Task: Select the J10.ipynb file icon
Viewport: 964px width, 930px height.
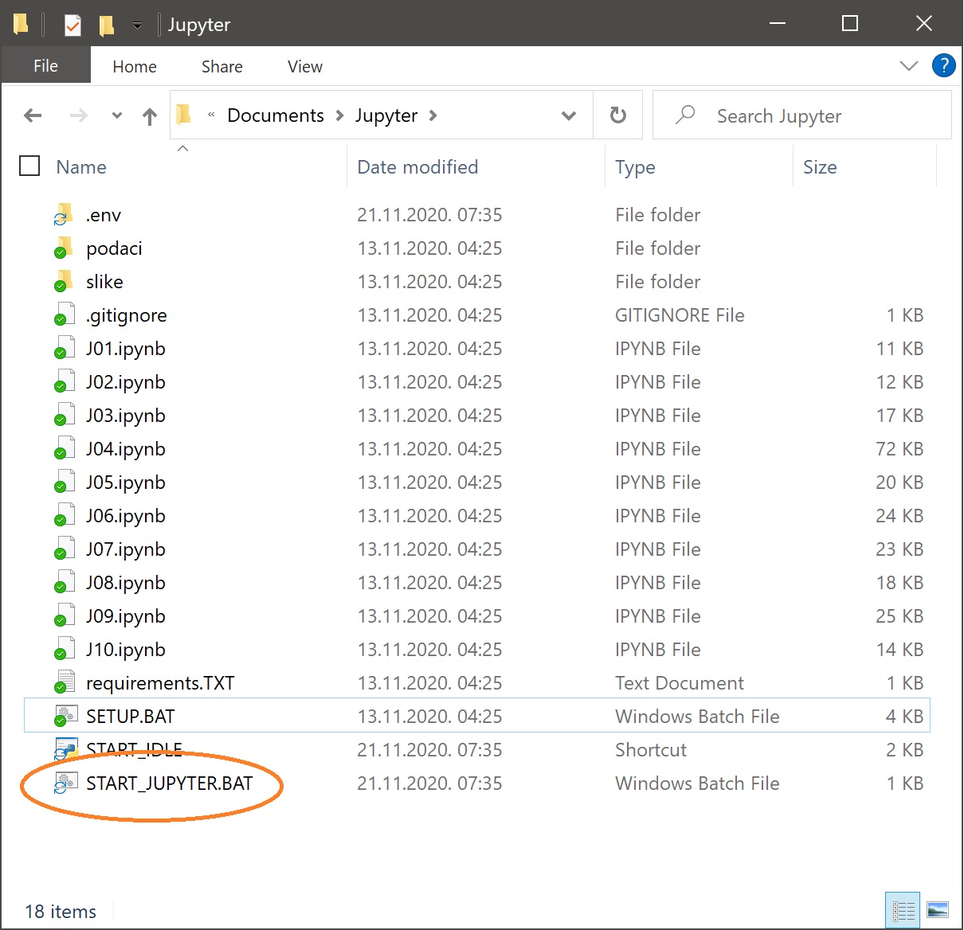Action: pos(64,649)
